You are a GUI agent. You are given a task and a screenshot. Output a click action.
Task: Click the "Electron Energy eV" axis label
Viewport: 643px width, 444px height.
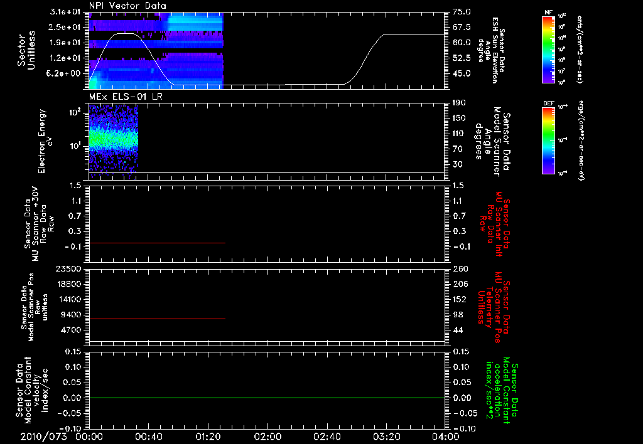(45, 141)
